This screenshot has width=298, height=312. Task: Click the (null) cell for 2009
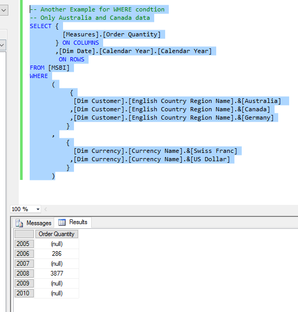[57, 283]
